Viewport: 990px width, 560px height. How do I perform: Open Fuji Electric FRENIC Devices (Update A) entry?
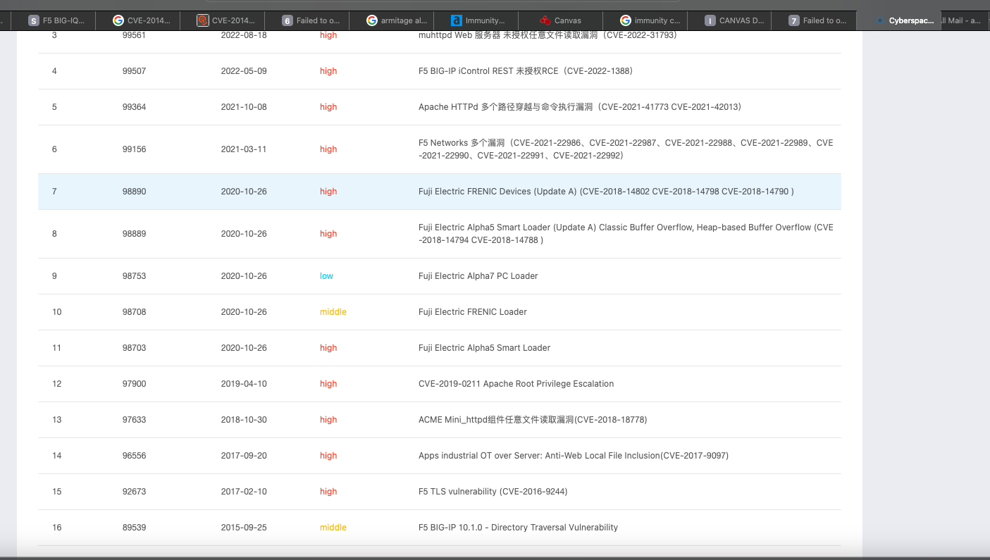[606, 192]
